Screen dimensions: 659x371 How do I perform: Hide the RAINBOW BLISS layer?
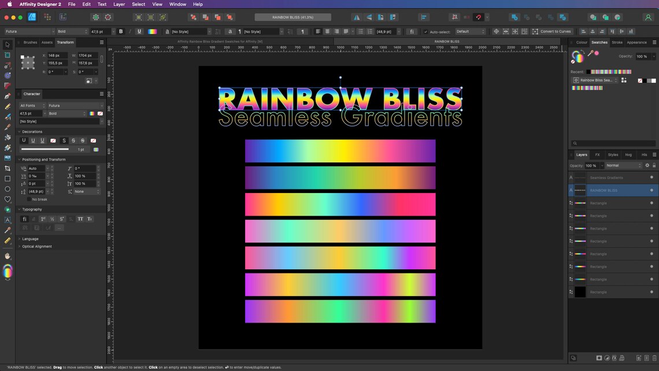[651, 190]
